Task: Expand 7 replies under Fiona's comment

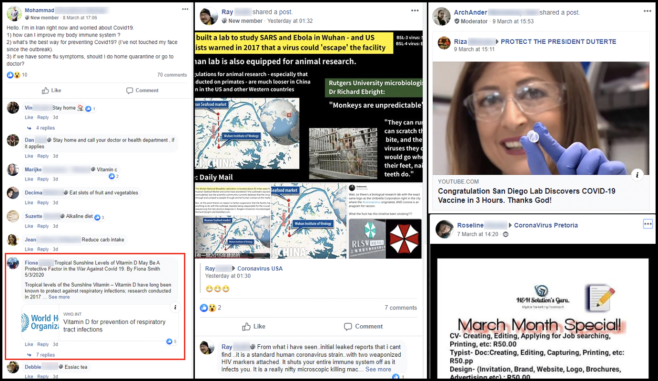Action: pyautogui.click(x=46, y=355)
